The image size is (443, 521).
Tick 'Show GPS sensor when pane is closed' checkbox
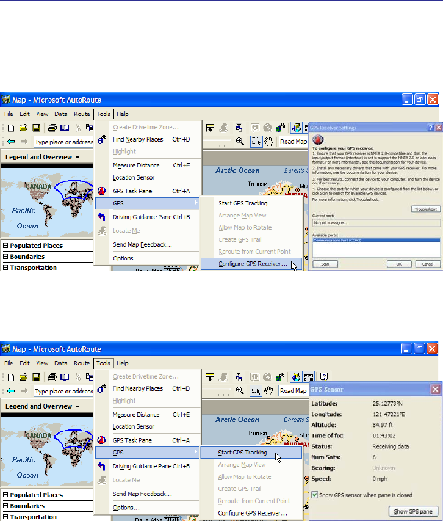tap(315, 495)
